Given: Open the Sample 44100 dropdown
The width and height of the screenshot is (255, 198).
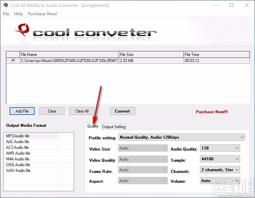Looking at the screenshot, I should click(220, 159).
